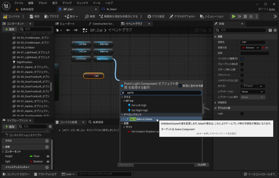Viewport: 279px width, 178px height.
Task: Open the Boolean variable type dropdown
Action: [251, 48]
